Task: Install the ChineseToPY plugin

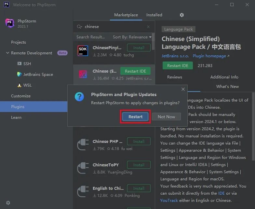Action: coord(139,165)
